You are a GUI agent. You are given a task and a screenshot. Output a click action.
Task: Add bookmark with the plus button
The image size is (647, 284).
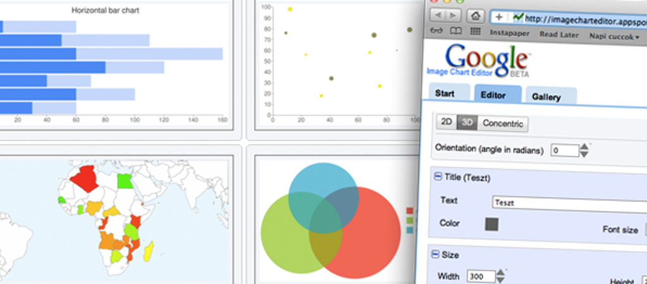coord(499,17)
